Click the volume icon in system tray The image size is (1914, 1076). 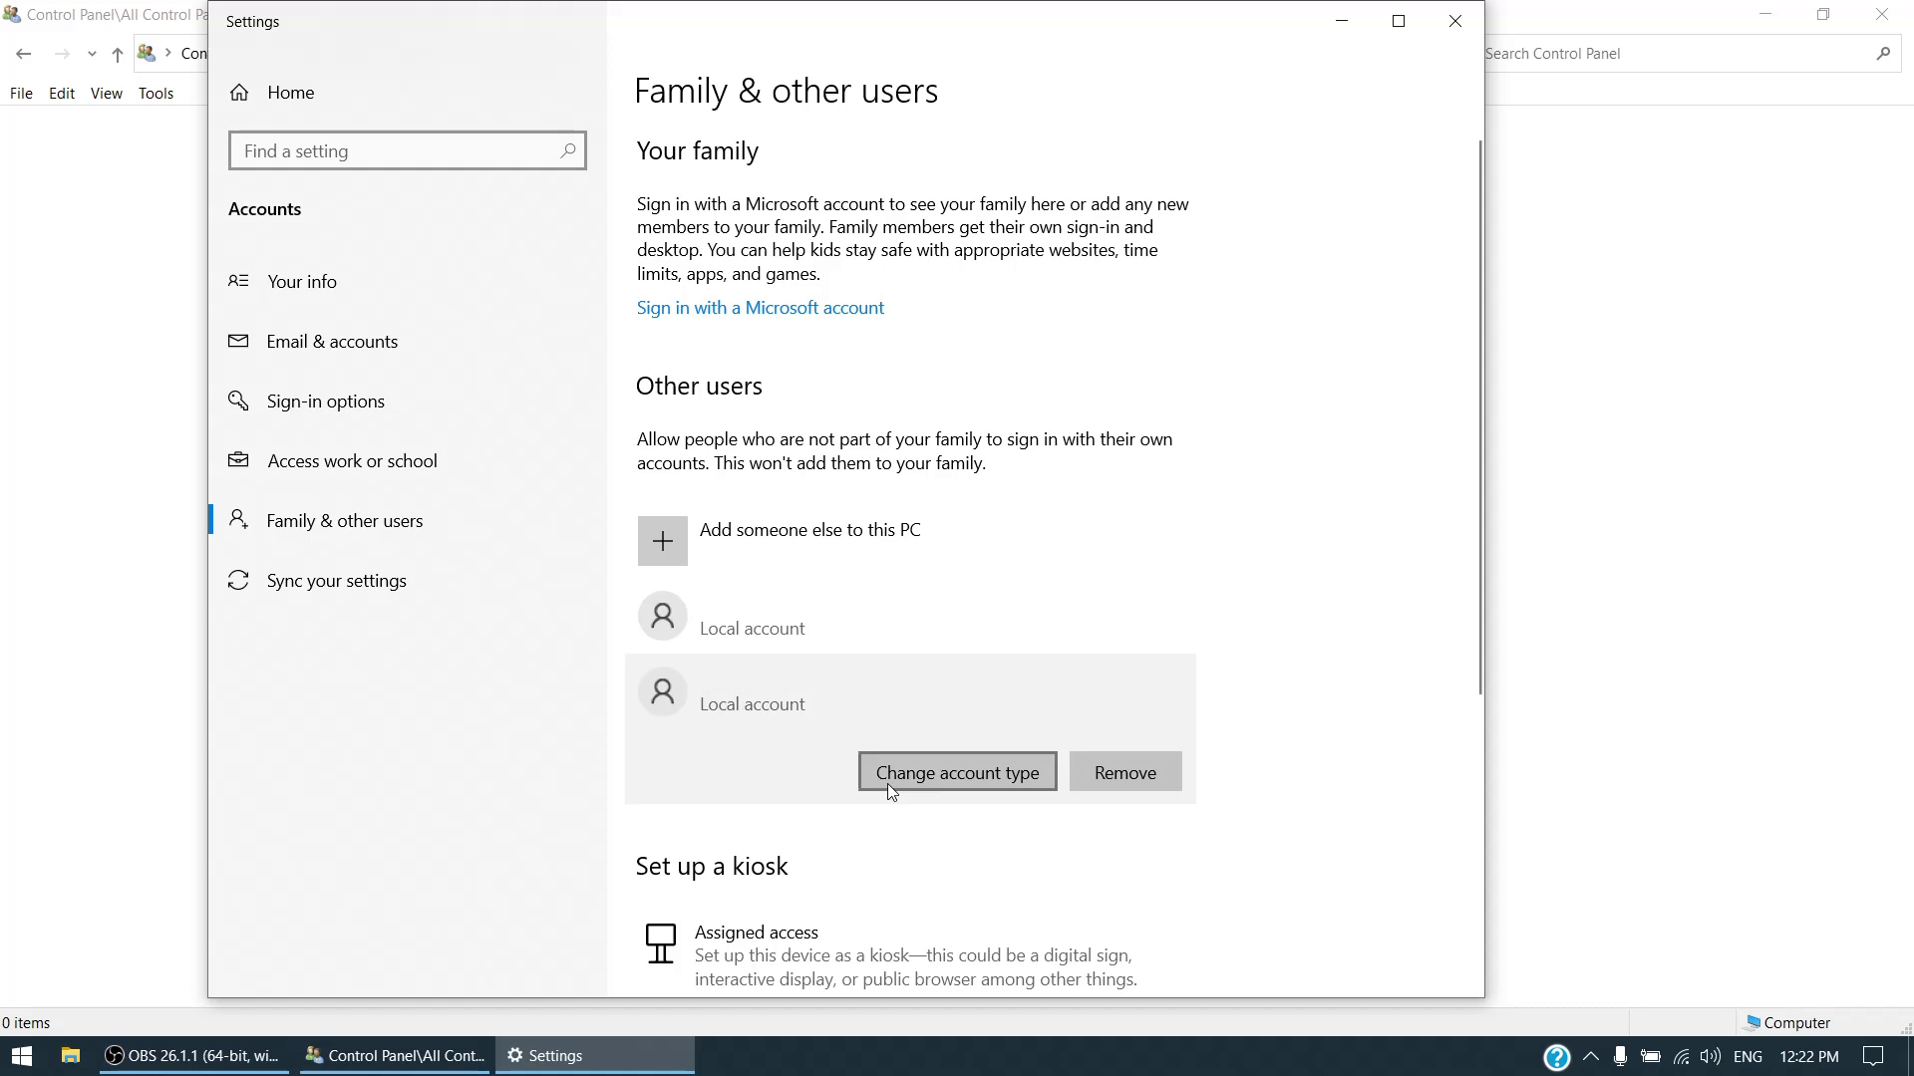[1710, 1056]
